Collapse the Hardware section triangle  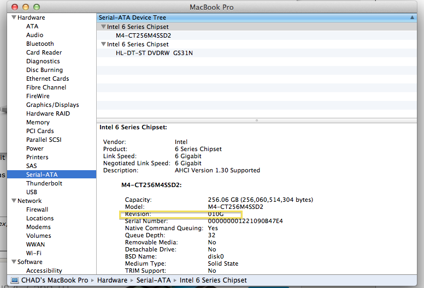coord(14,17)
